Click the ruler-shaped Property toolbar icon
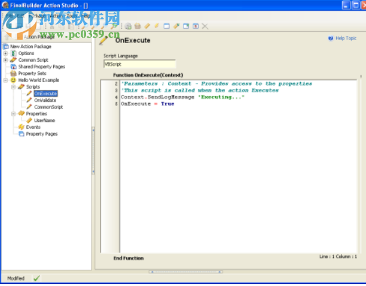The width and height of the screenshot is (366, 286). pyautogui.click(x=147, y=26)
